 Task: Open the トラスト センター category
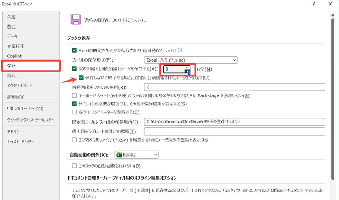click(21, 142)
